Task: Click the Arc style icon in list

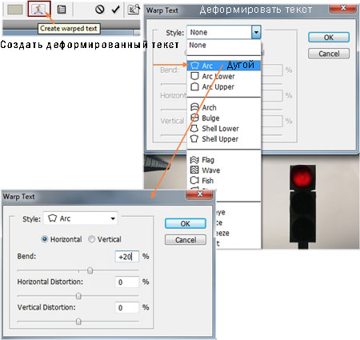Action: click(195, 66)
